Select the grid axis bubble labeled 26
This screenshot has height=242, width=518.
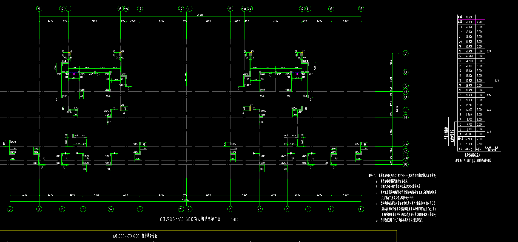249,9
